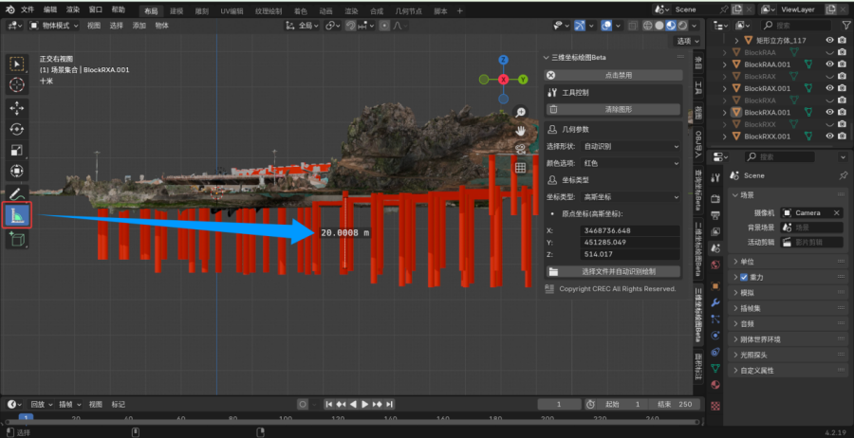Hide BlockRAA.001 using its eye icon

pos(829,64)
